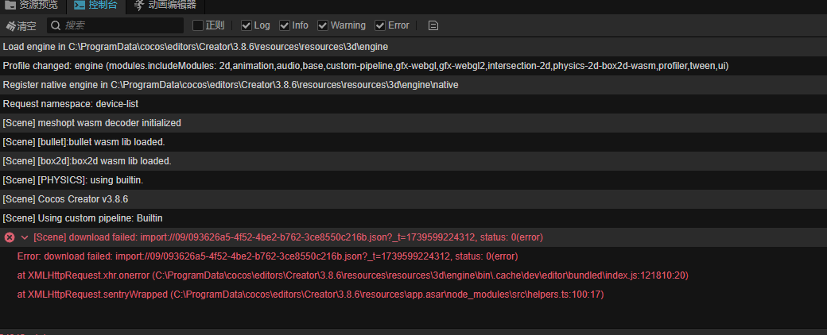Toggle the Info filter checkbox
827x335 pixels.
(x=285, y=25)
